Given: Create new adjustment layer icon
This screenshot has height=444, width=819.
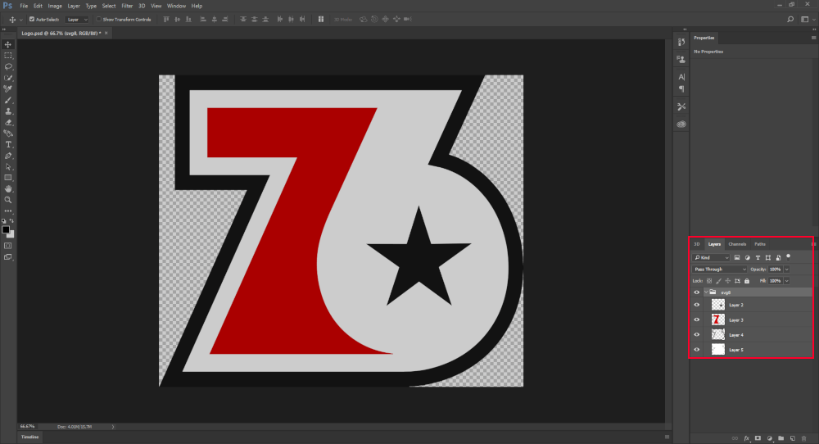Looking at the screenshot, I should (769, 438).
